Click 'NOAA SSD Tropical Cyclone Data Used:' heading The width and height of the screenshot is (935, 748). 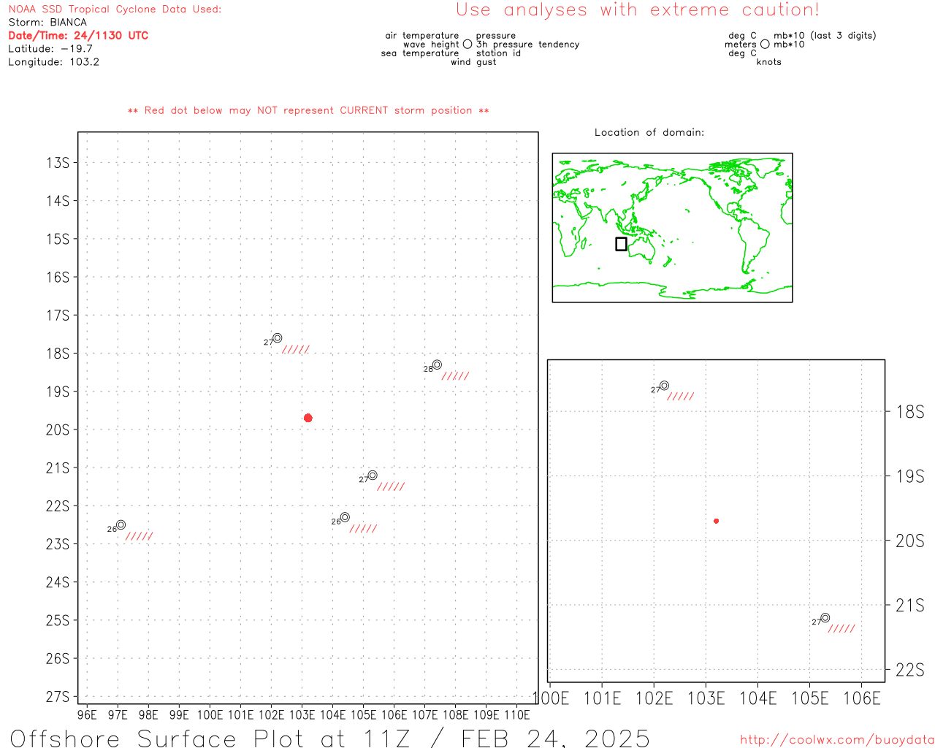click(115, 9)
